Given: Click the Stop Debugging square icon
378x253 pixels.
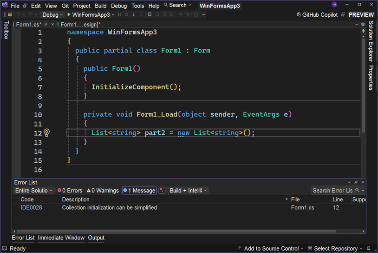Looking at the screenshot, I should pos(127,15).
